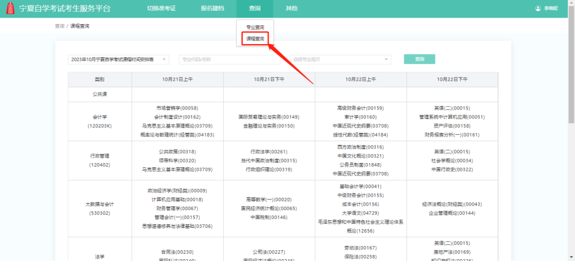Click the green 查询 search button
The image size is (575, 275).
pos(419,59)
